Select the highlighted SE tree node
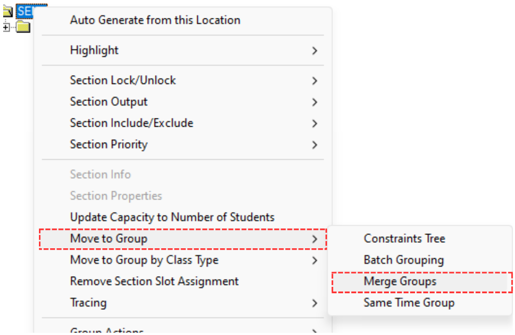Screen dimensions: 515x335 tap(25, 11)
